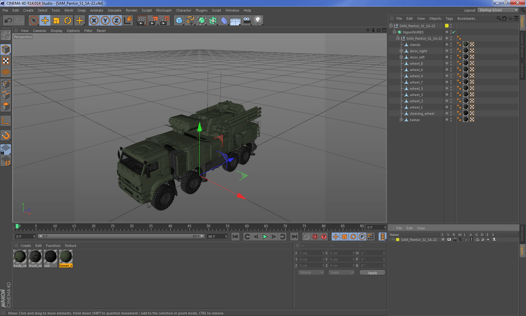526x316 pixels.
Task: Add a Cube primitive object
Action: click(179, 21)
